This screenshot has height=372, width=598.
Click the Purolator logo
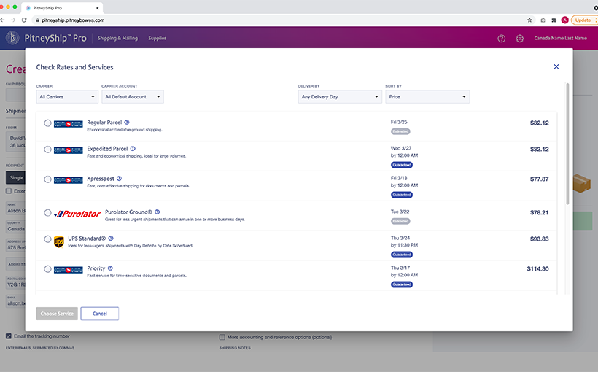coord(77,214)
